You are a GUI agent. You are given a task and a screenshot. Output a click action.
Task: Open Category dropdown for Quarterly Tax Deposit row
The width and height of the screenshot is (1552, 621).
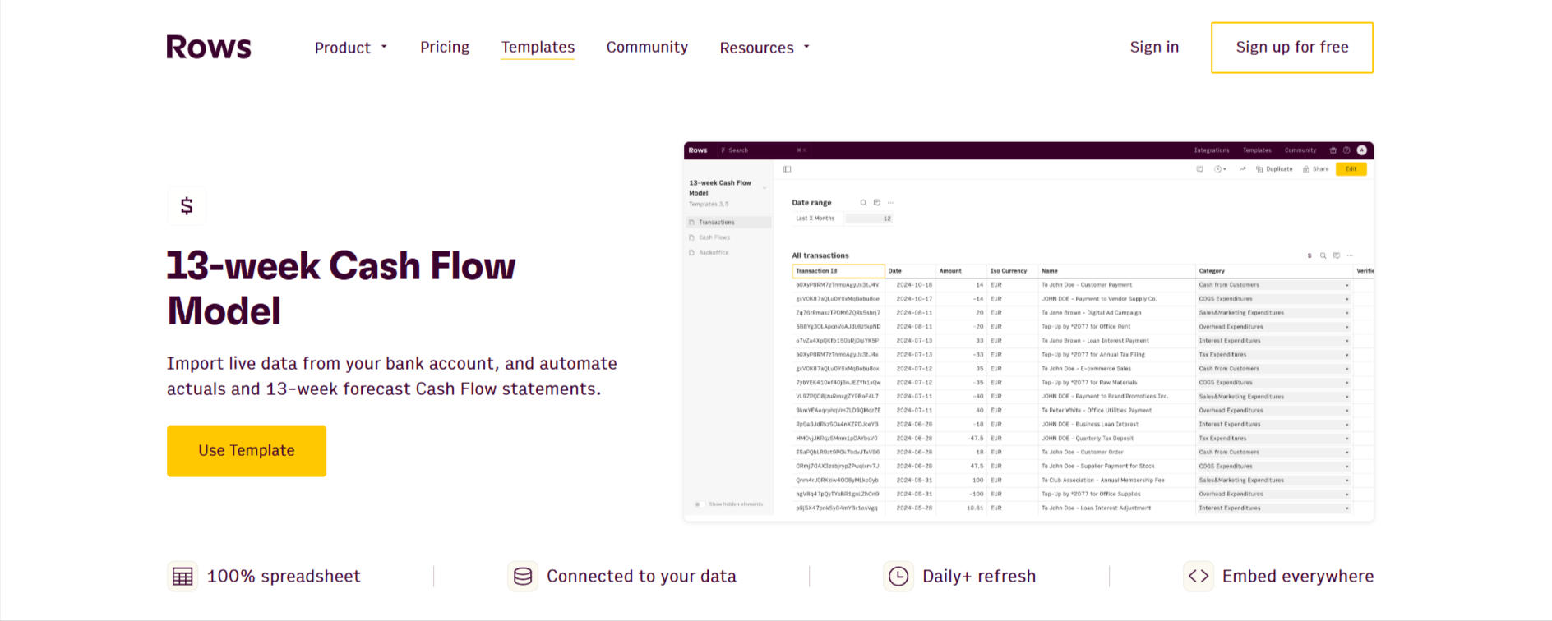coord(1346,439)
